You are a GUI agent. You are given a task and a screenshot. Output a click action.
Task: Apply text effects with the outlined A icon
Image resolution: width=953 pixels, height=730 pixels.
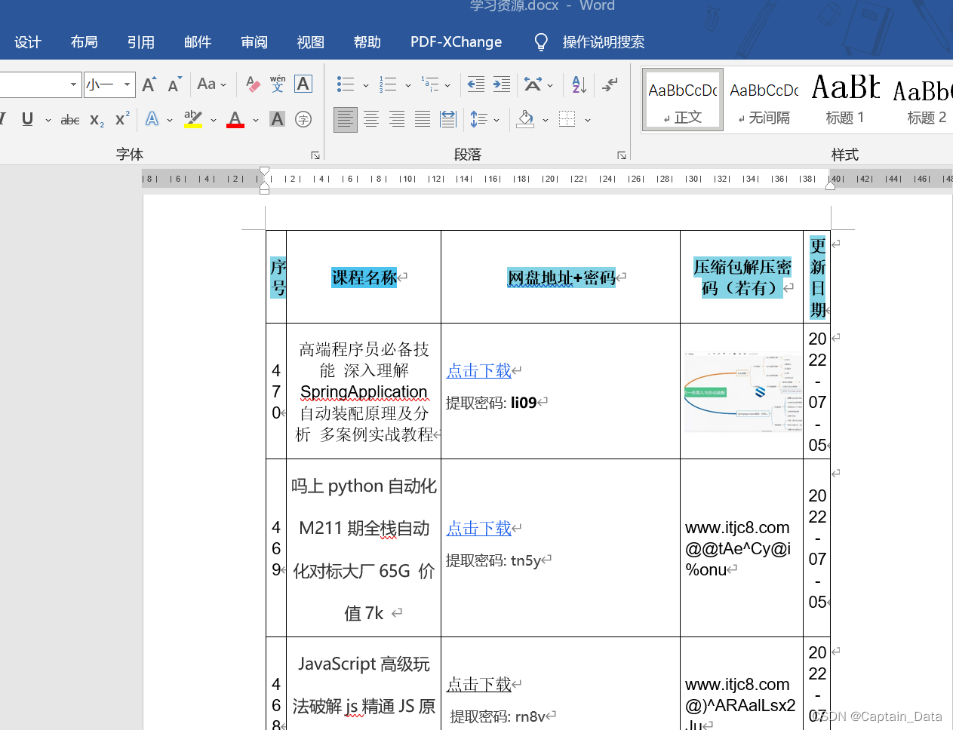click(x=152, y=119)
